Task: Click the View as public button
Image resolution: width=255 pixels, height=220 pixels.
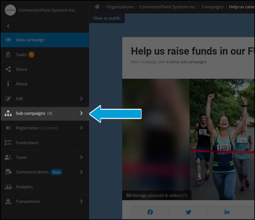Action: tap(107, 18)
